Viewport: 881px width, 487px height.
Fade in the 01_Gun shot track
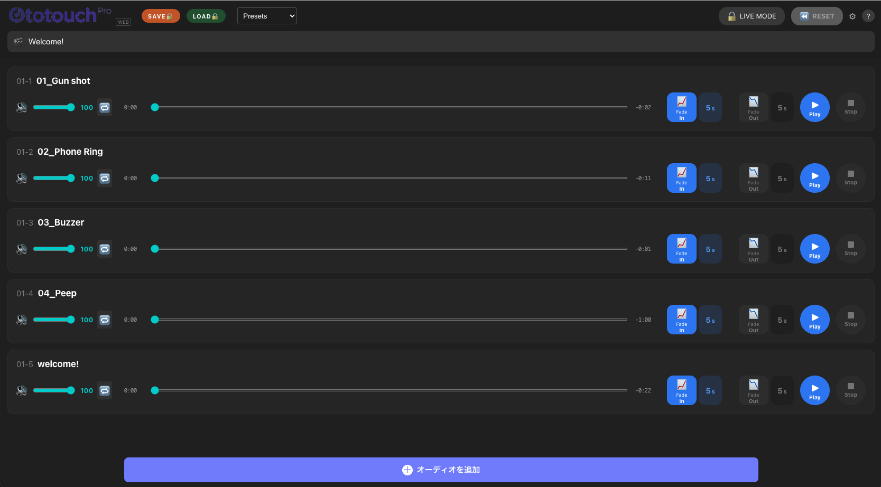(682, 107)
